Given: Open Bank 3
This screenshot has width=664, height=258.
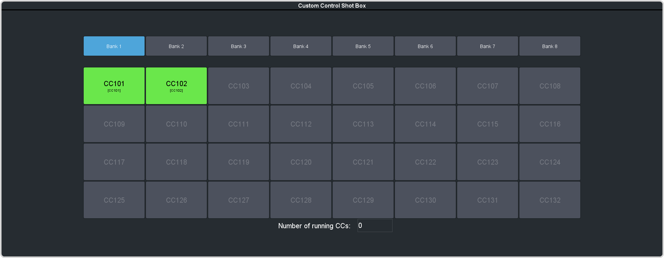Looking at the screenshot, I should click(239, 46).
